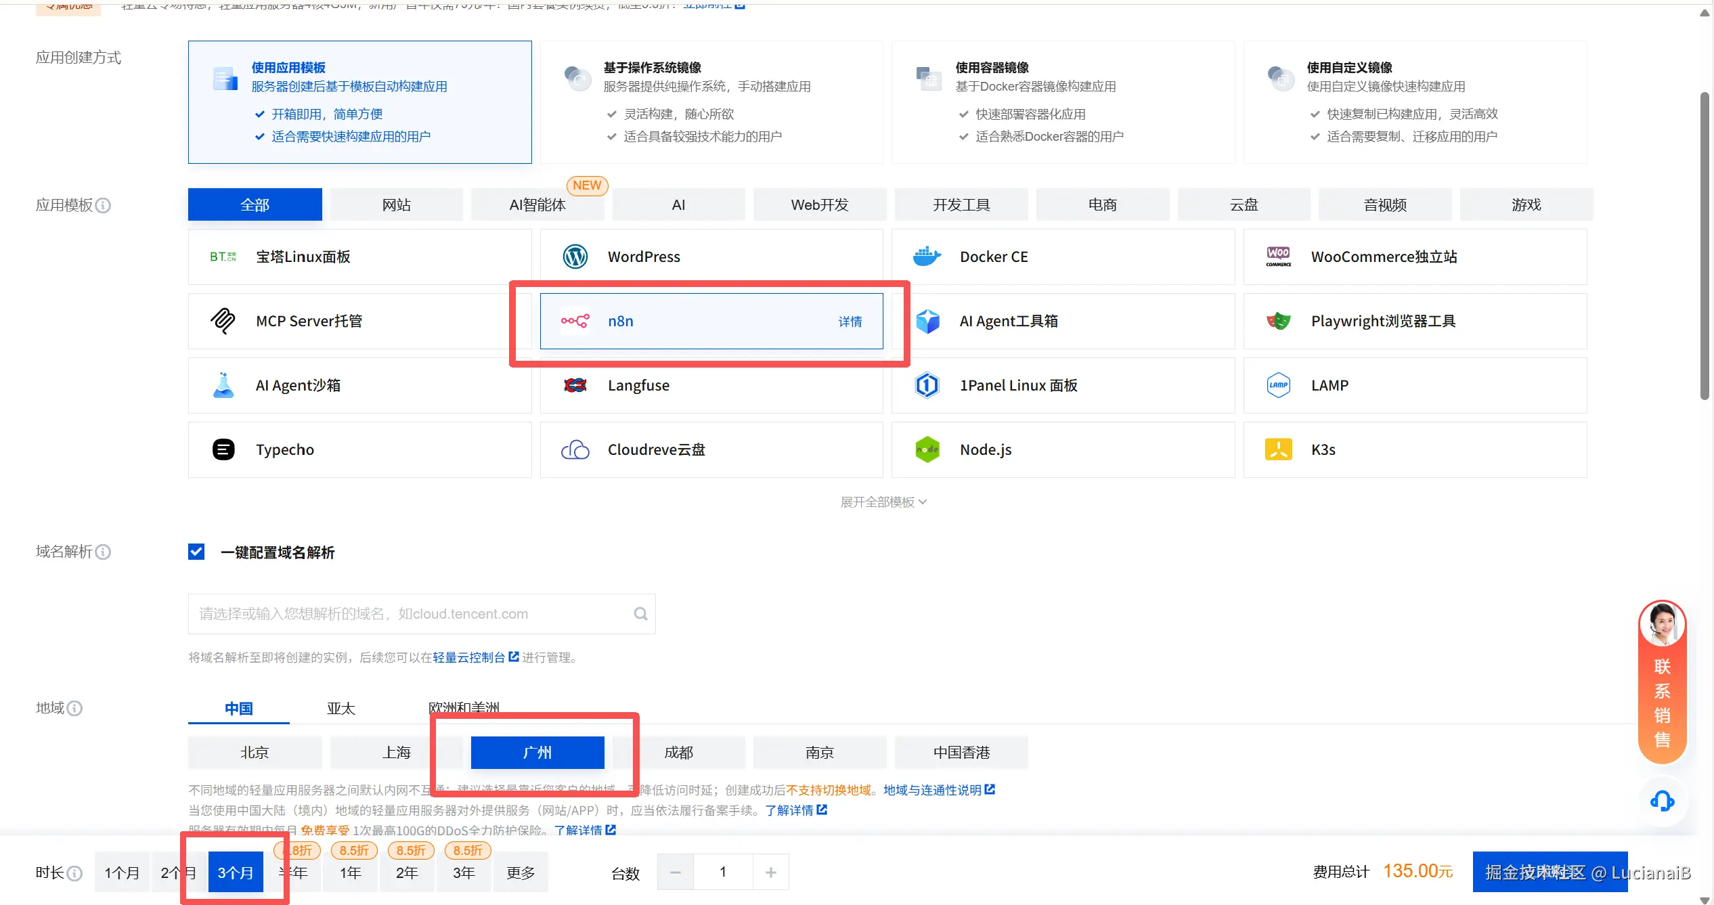The width and height of the screenshot is (1714, 905).
Task: Uncheck 一键配置域名解析 checkbox
Action: tap(196, 552)
